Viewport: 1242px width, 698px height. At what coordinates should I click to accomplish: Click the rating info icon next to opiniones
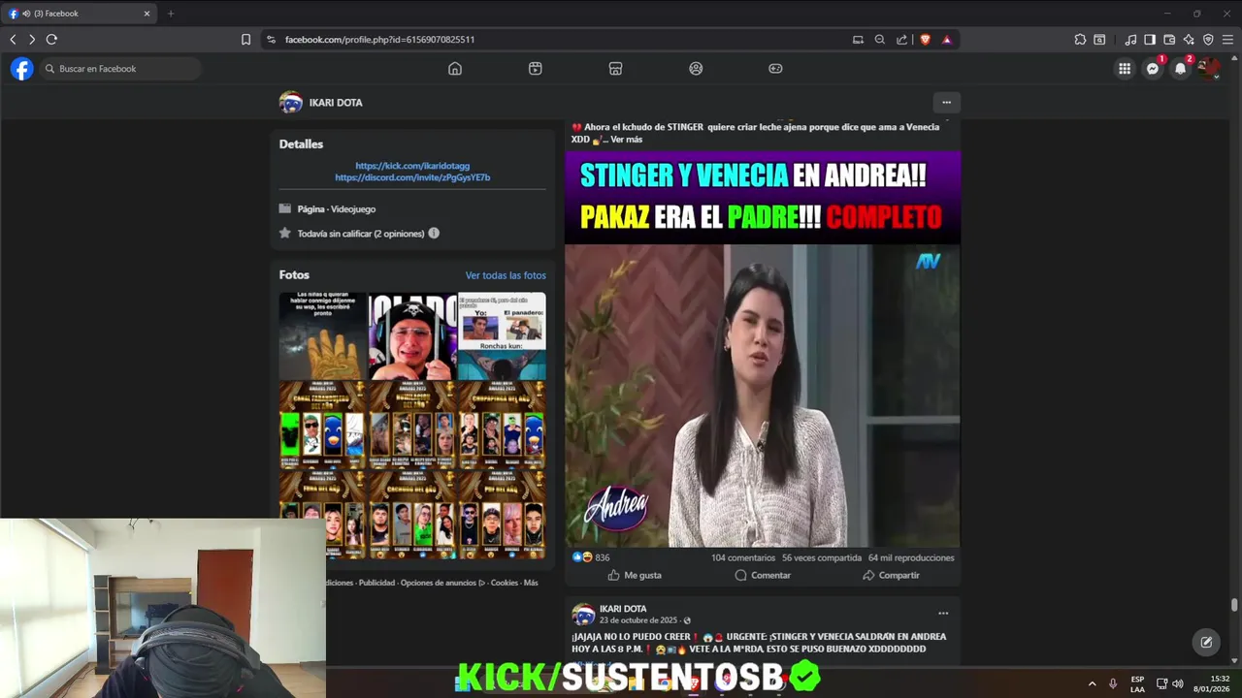434,234
